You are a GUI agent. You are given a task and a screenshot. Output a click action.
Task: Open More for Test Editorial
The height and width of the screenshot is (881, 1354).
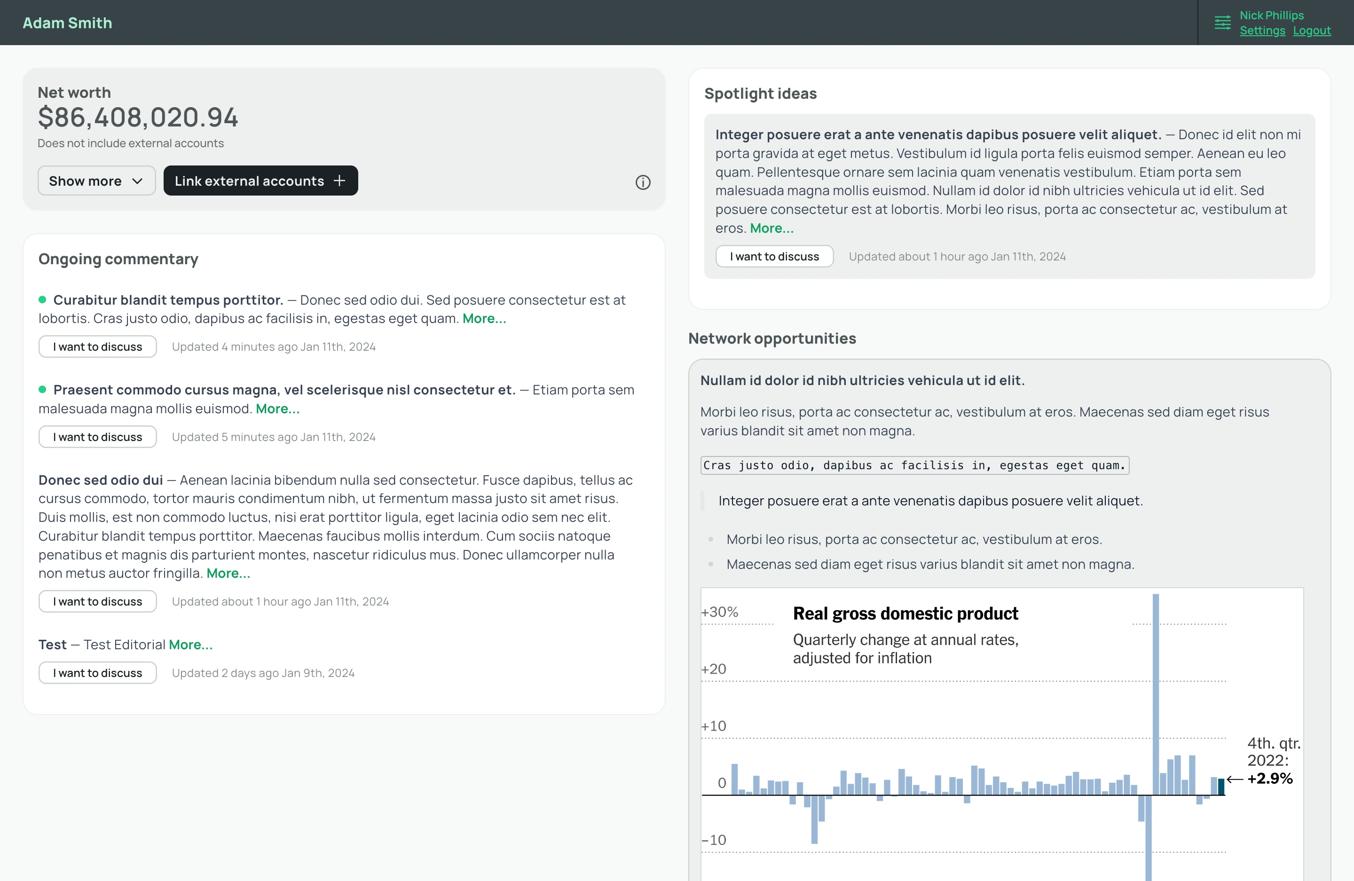click(190, 645)
